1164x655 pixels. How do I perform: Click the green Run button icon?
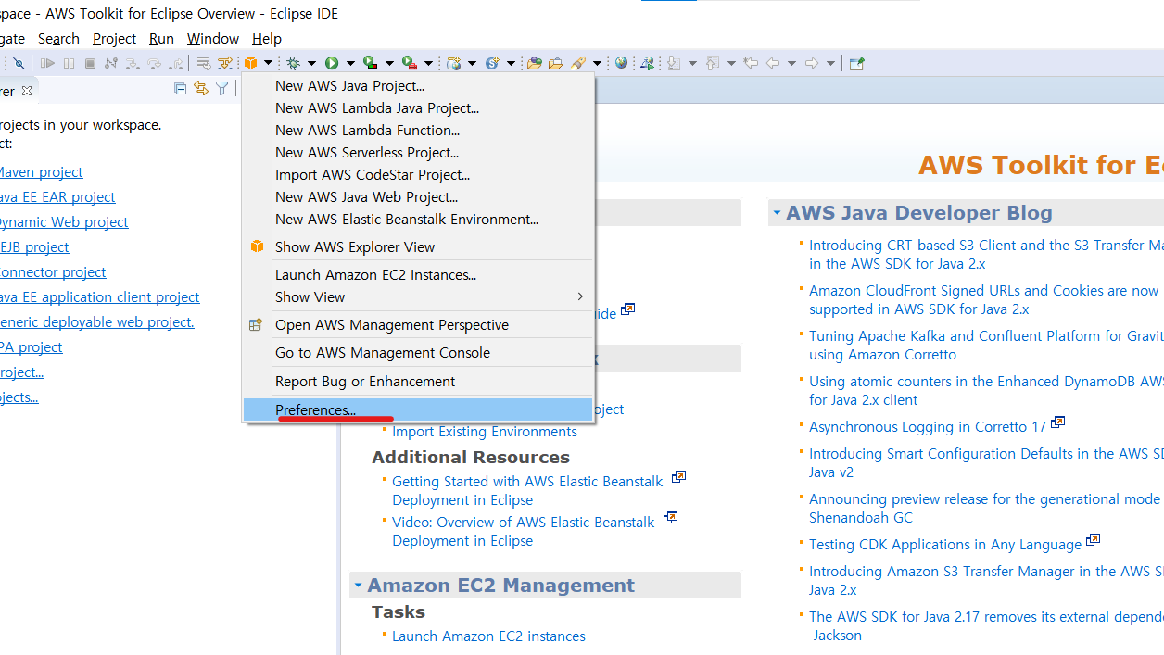point(332,63)
